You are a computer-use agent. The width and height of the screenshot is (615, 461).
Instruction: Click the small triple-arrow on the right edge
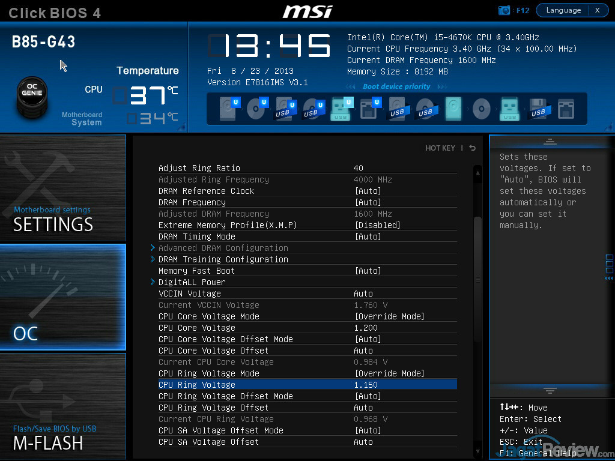pos(609,279)
